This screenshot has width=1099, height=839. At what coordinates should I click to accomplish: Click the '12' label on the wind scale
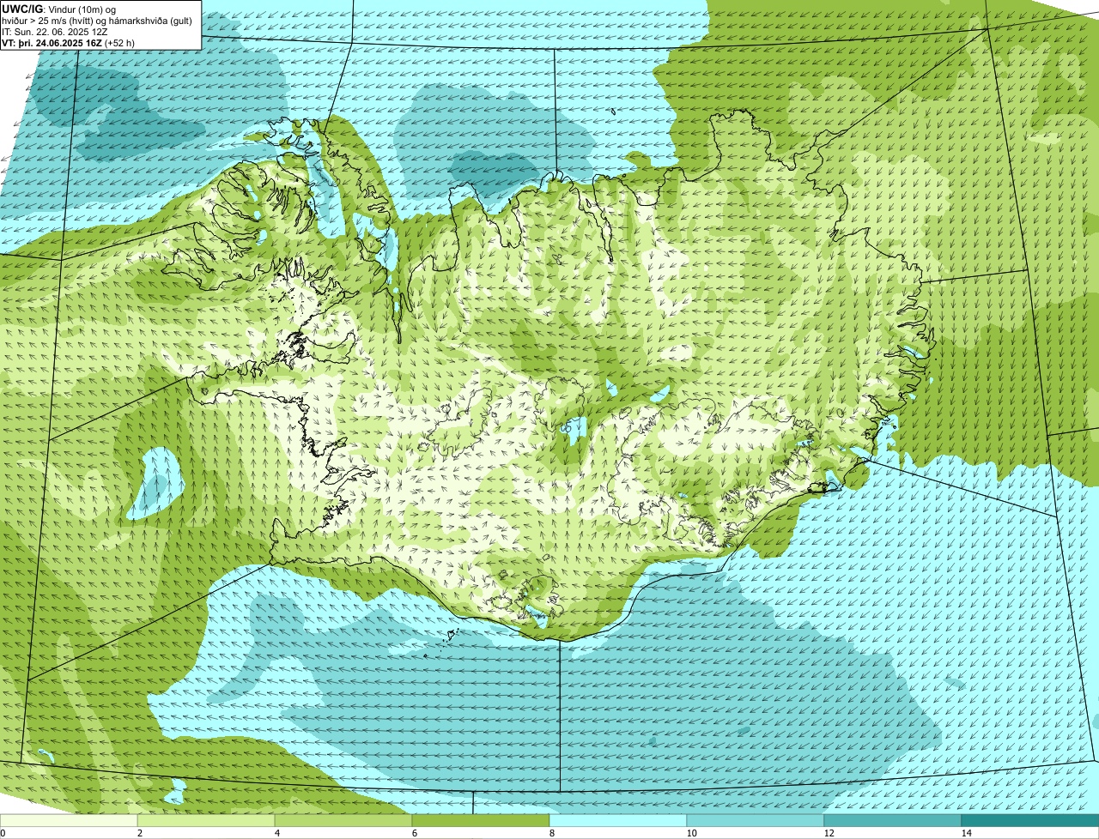829,833
